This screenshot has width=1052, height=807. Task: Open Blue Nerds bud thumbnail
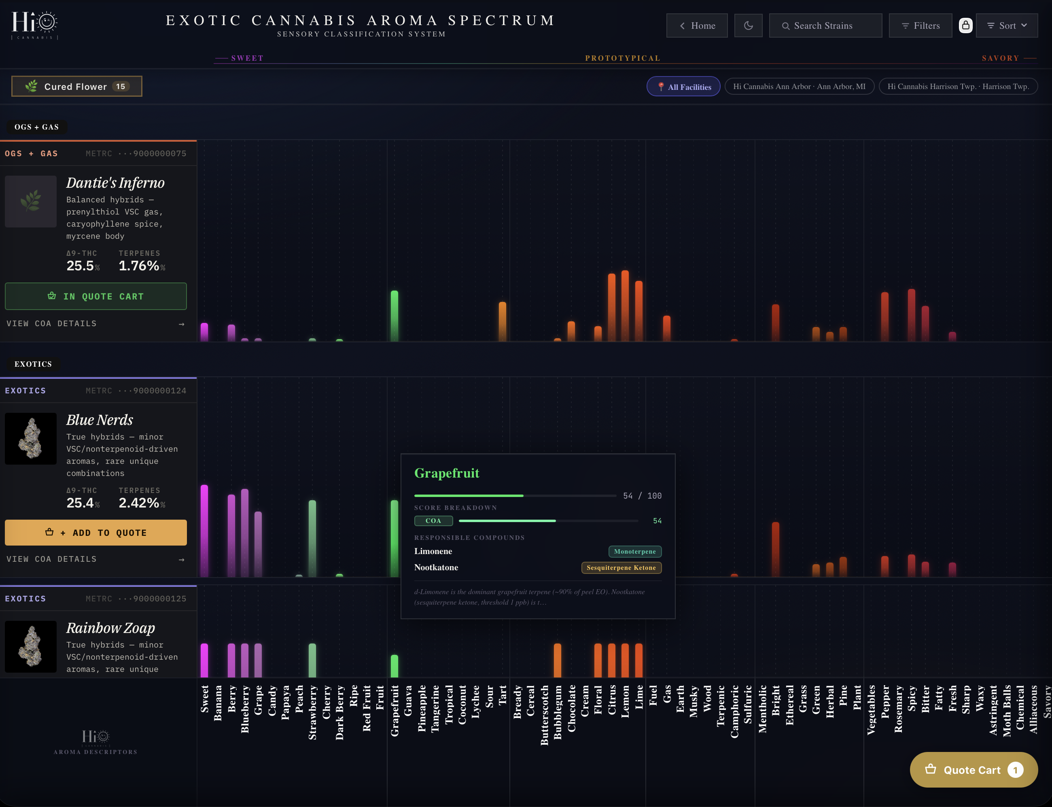click(x=31, y=439)
